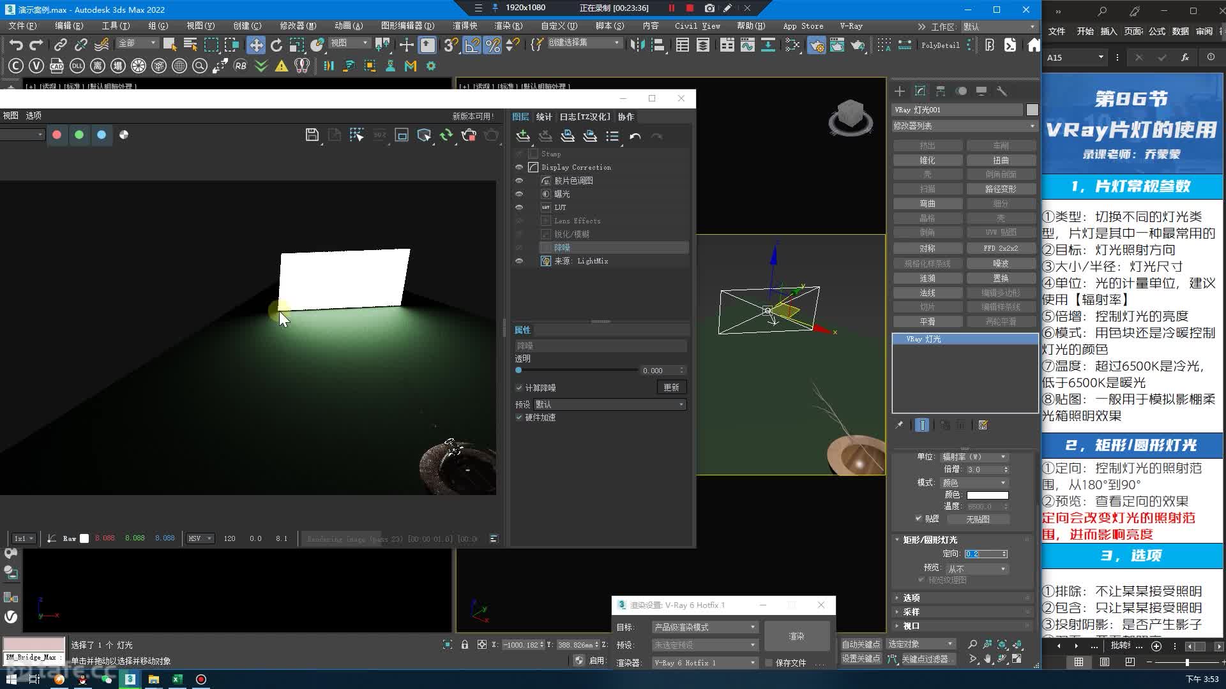Click the stop recording red square
Viewport: 1226px width, 689px height.
click(690, 8)
